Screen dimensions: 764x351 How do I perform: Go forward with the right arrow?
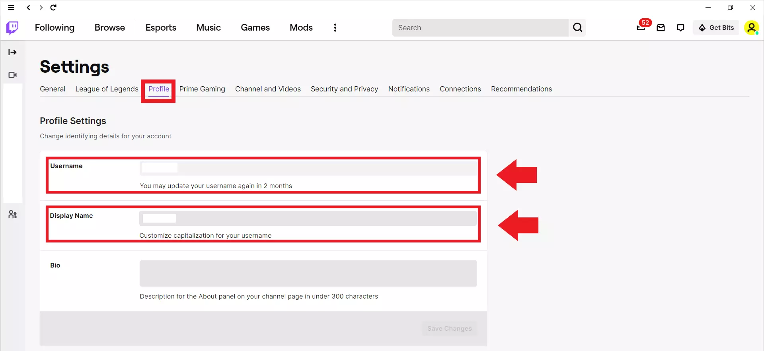pos(41,8)
